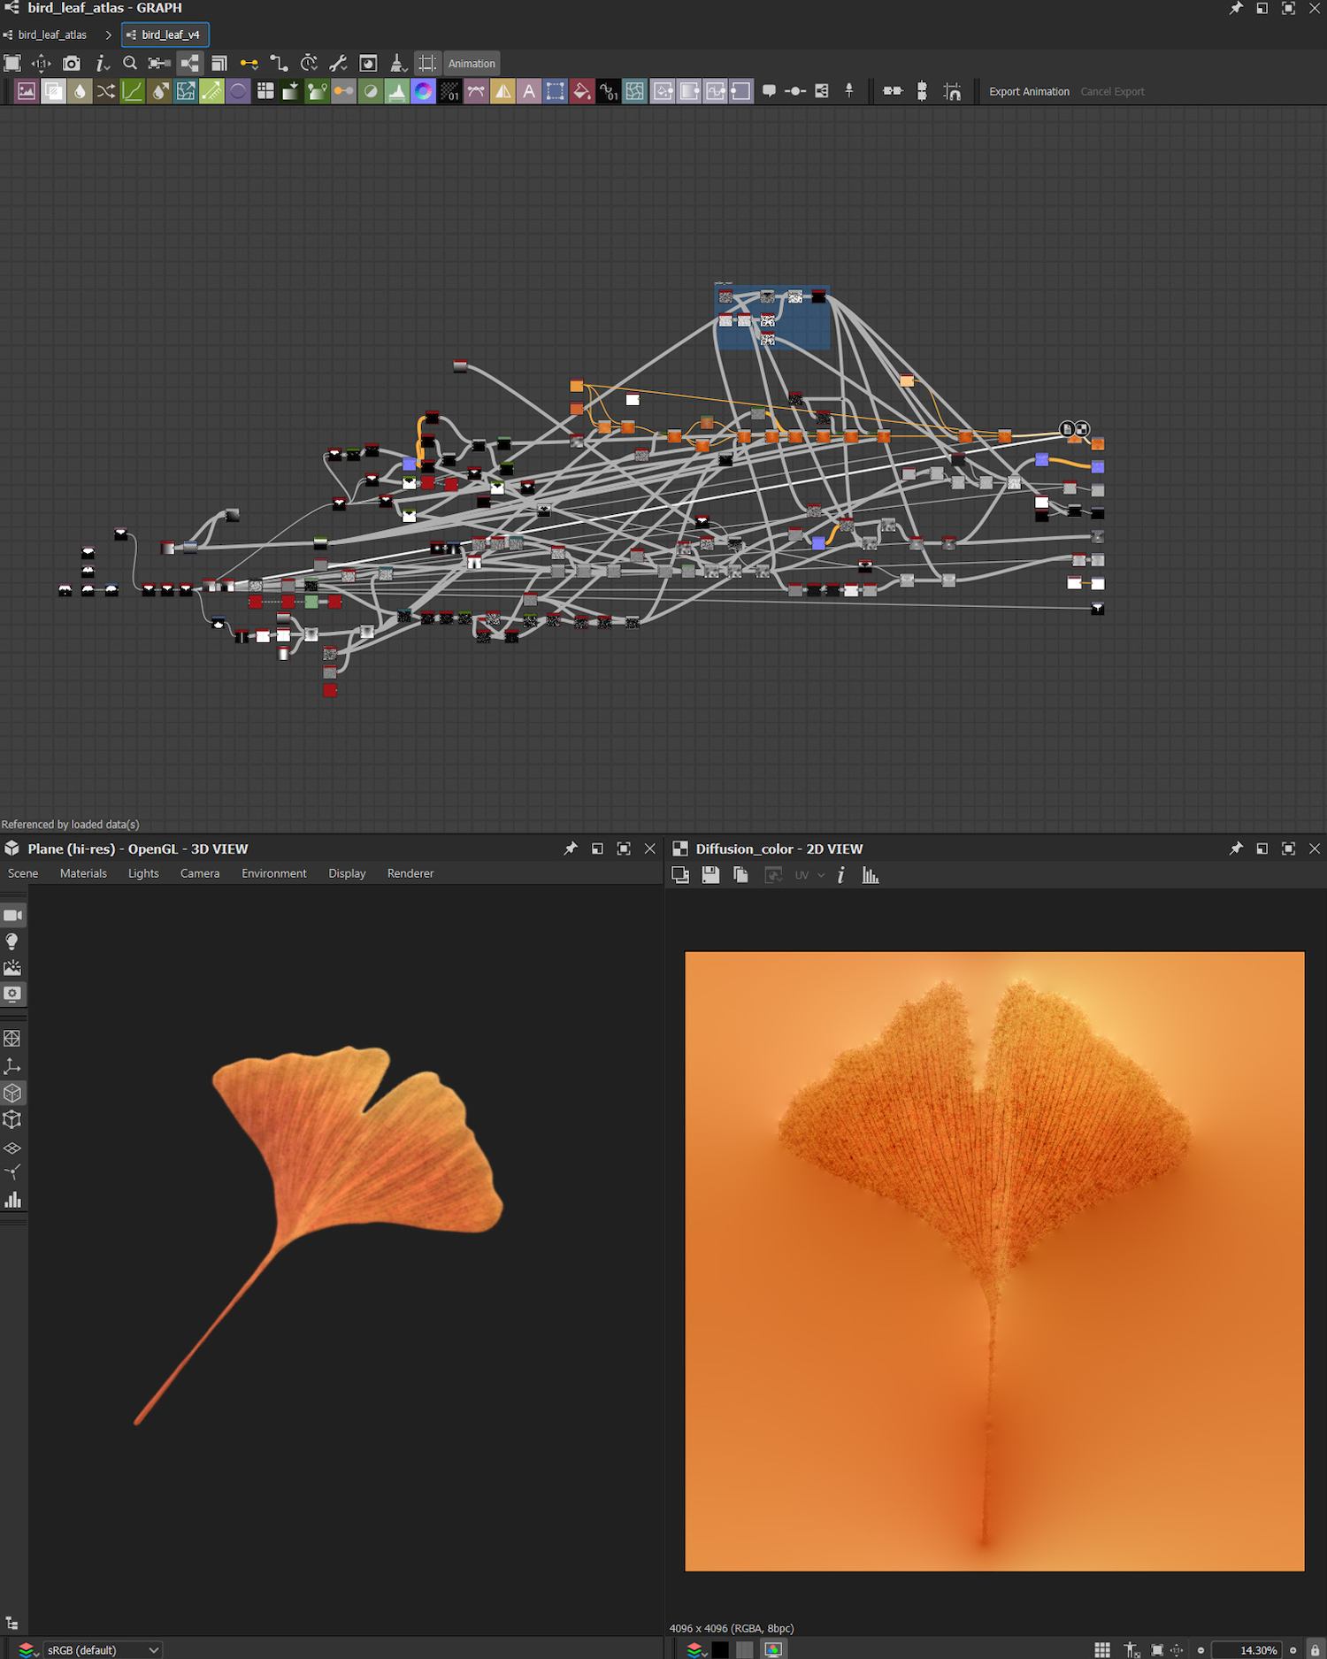Show the histogram in the 2D view
The image size is (1327, 1659).
pos(871,875)
